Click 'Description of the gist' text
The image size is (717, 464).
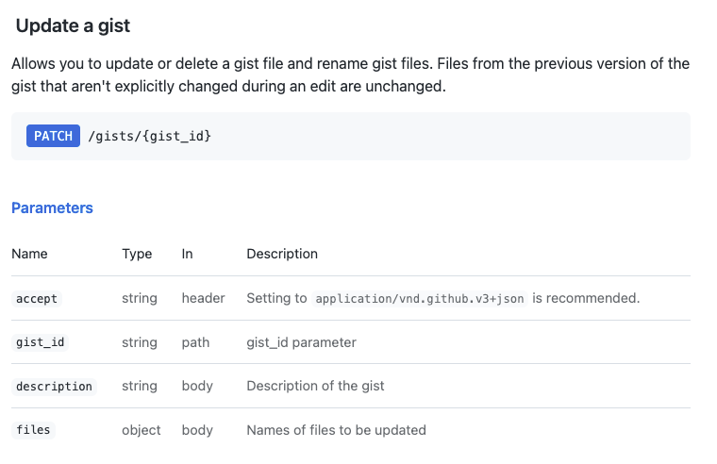point(315,386)
